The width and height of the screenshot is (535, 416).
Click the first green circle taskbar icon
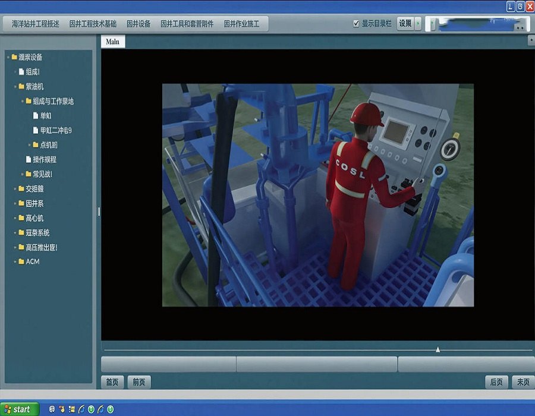point(91,409)
